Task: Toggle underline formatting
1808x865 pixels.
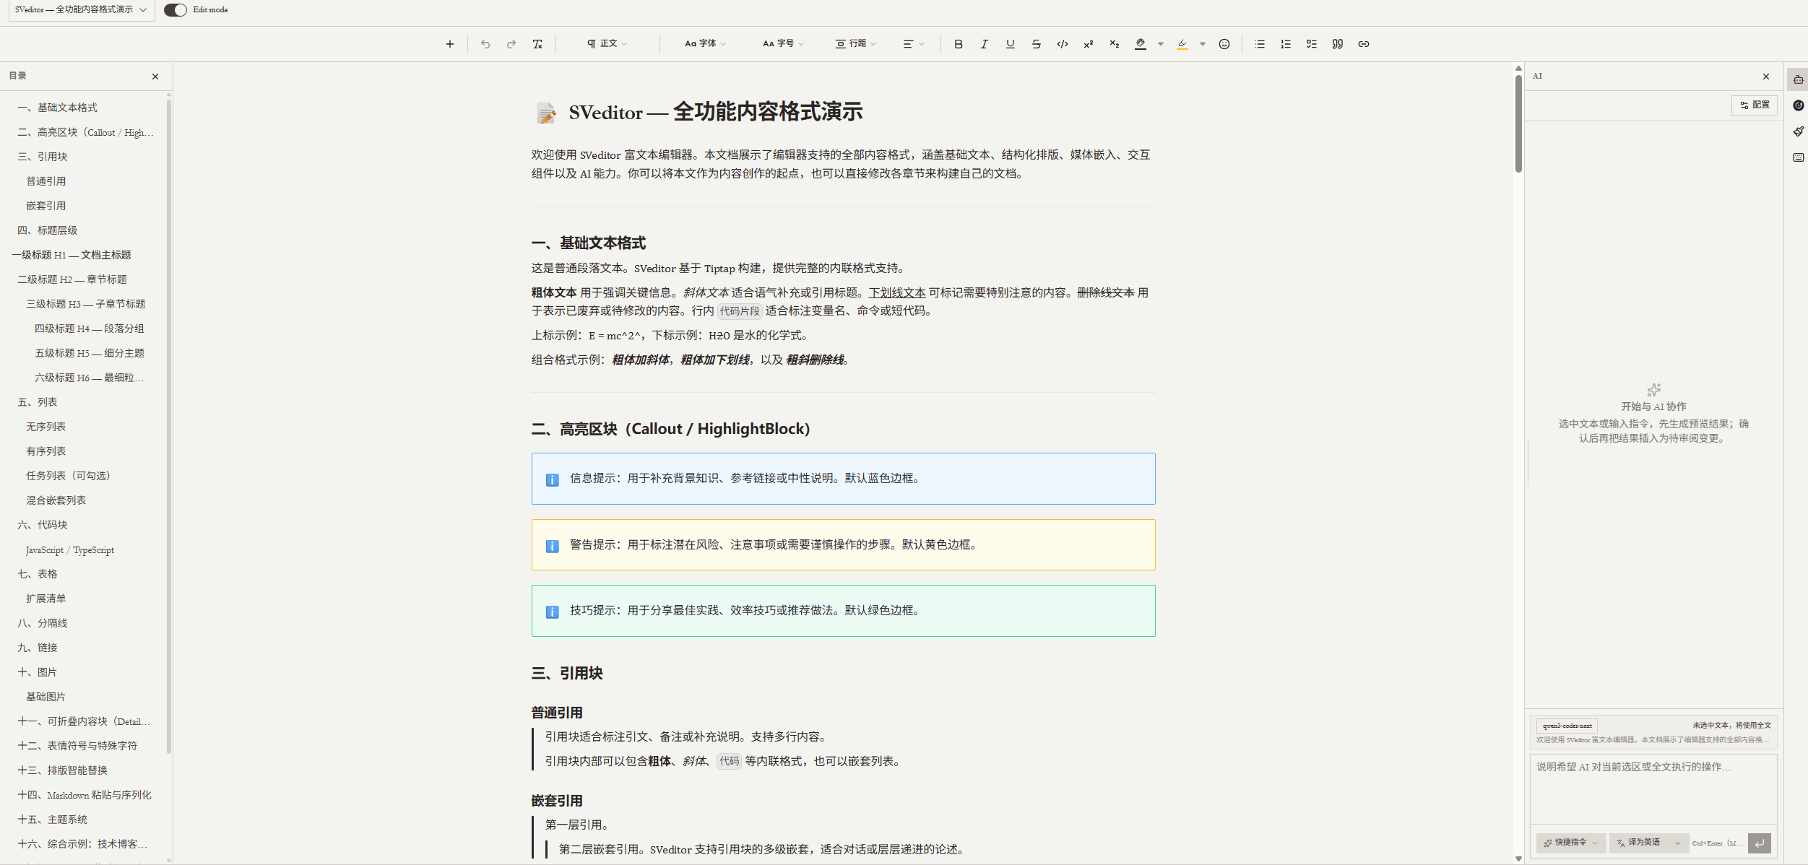Action: 1010,44
